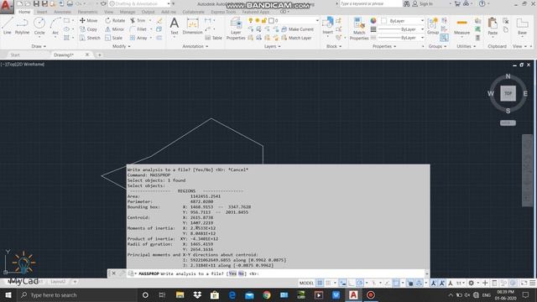This screenshot has height=302, width=537.
Task: Toggle layer lock padlock icon
Action: 264,20
